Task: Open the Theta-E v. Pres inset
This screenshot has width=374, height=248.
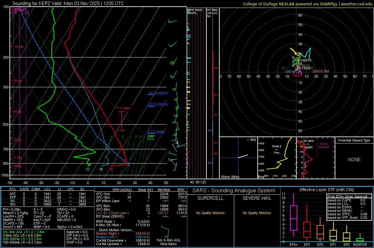Action: click(x=277, y=158)
